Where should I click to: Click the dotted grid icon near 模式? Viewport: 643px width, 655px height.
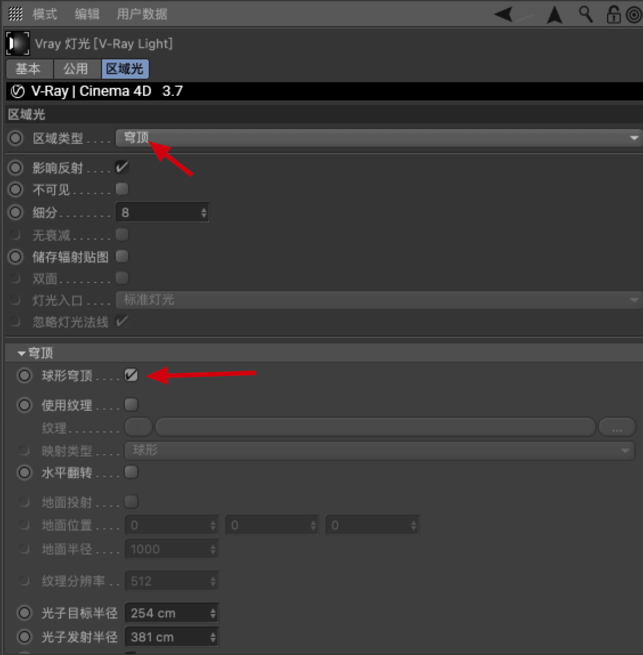15,14
